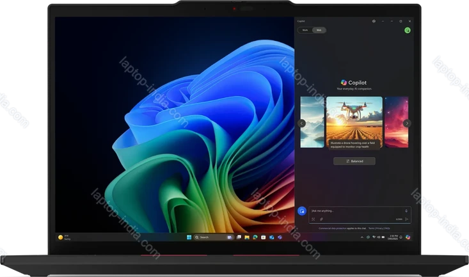Click the blue new topic button
This screenshot has width=469, height=277.
click(301, 210)
